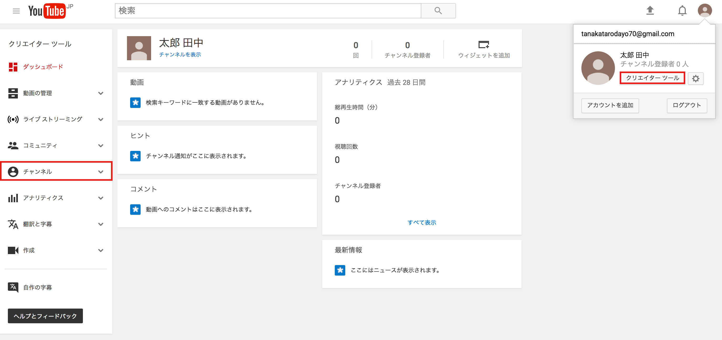Click the ヘルプとフィードバック button
Viewport: 722px width, 340px height.
click(x=45, y=316)
